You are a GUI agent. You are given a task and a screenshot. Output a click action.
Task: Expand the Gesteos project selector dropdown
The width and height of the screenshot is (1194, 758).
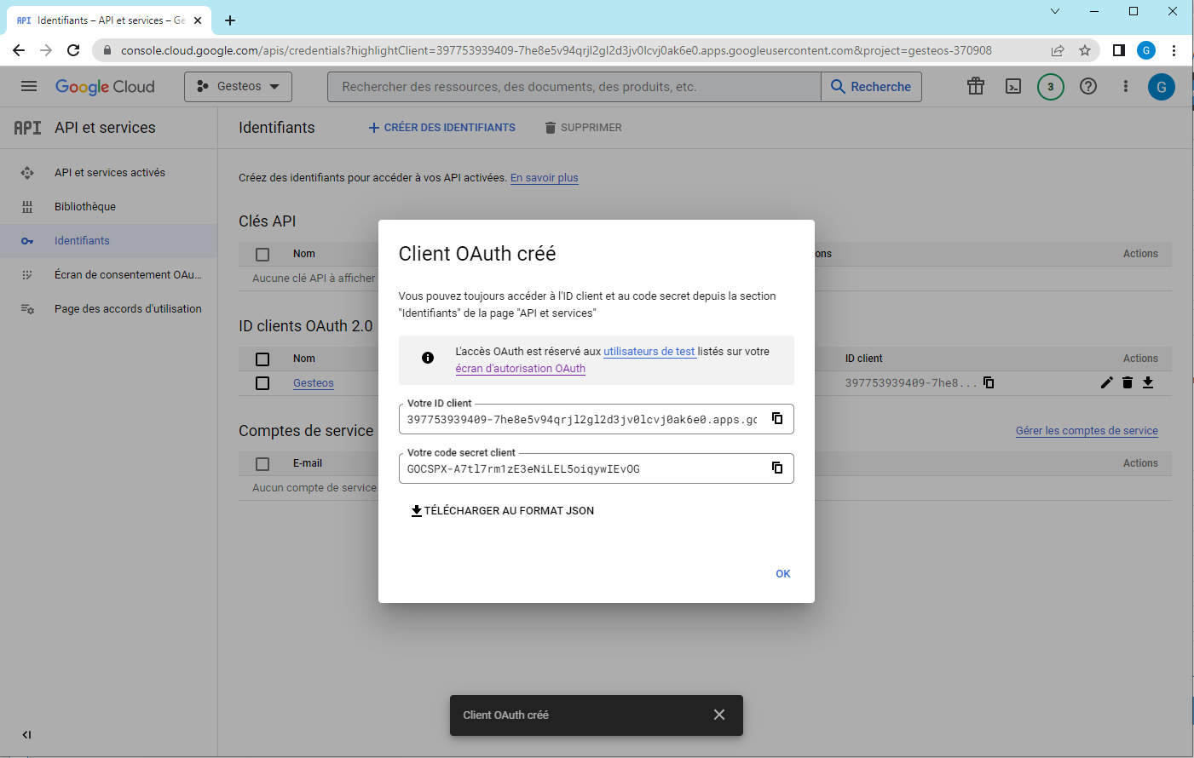pyautogui.click(x=238, y=87)
